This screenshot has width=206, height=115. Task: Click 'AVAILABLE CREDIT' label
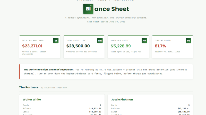point(120,40)
